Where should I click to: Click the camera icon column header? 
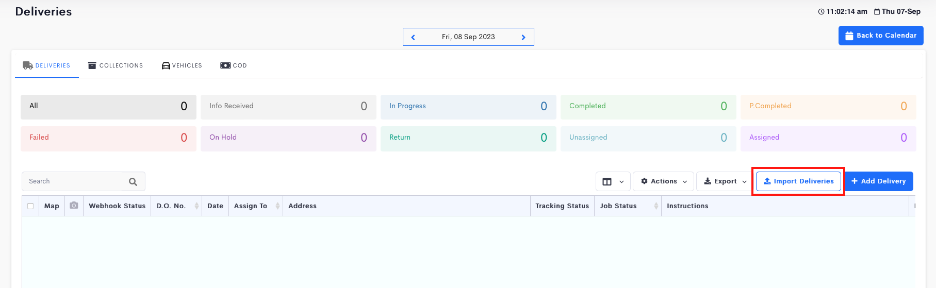click(x=74, y=206)
